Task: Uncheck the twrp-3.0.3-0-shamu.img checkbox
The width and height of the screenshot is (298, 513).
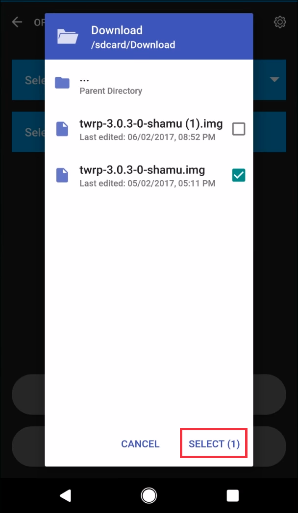Action: [x=238, y=175]
